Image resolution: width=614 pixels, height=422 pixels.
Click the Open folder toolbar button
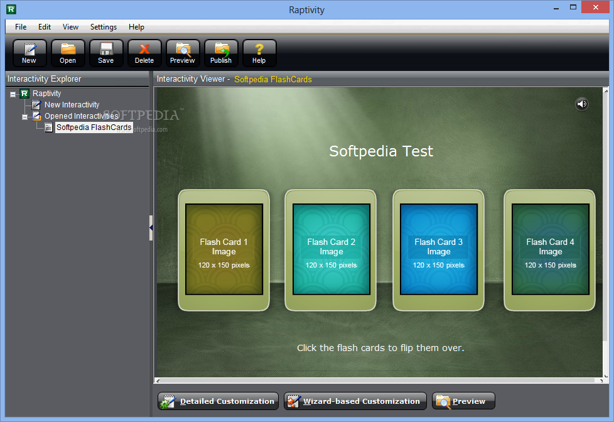[68, 53]
